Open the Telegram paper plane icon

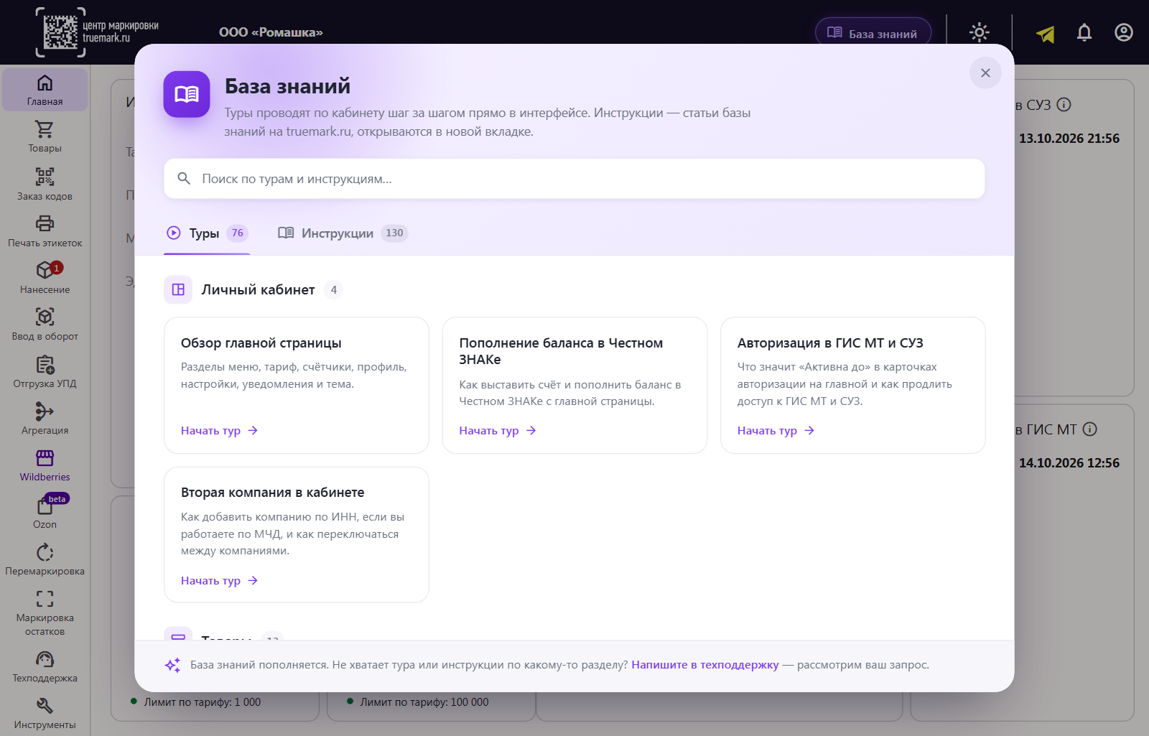[1046, 34]
